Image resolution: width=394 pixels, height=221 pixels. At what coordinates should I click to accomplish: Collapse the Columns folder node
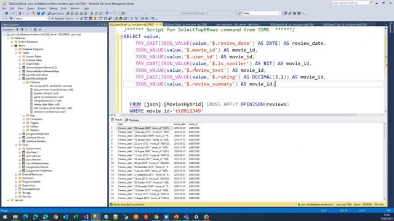coord(24,82)
